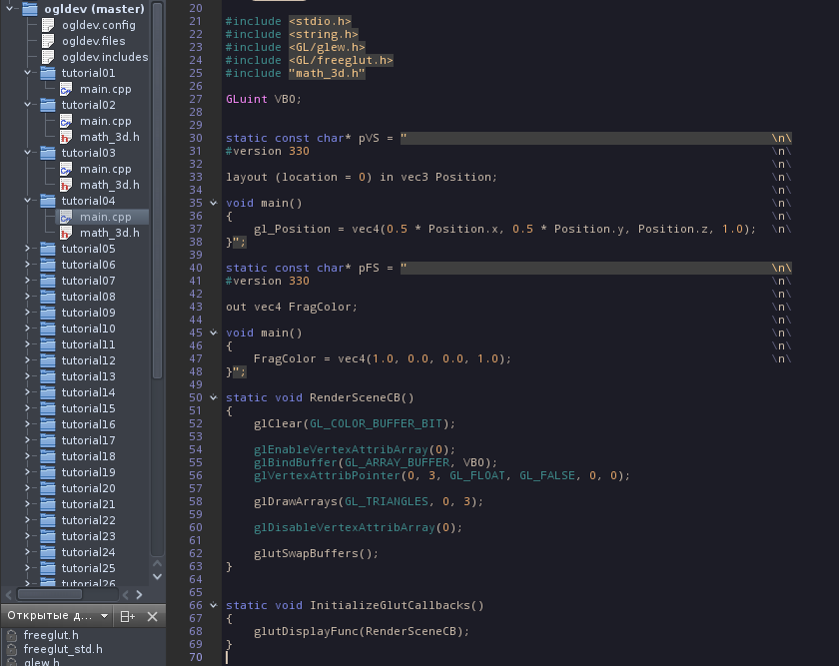Collapse the ogldev (master) project node
The image size is (839, 666).
[x=10, y=9]
